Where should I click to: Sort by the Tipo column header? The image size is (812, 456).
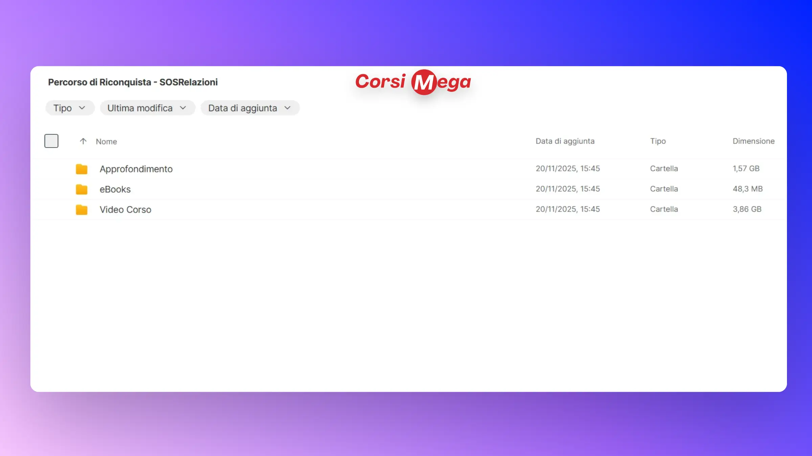click(658, 141)
